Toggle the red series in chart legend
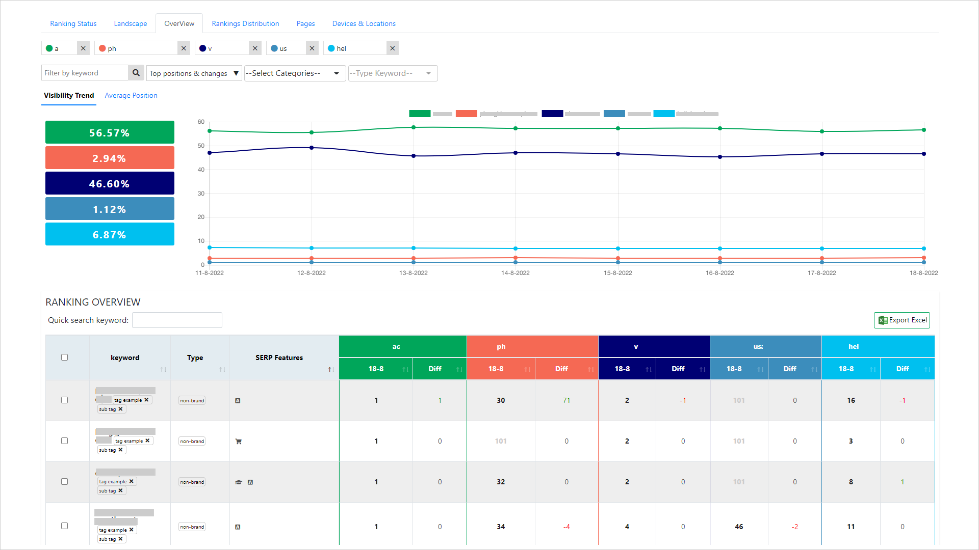Viewport: 979px width, 550px height. point(466,114)
